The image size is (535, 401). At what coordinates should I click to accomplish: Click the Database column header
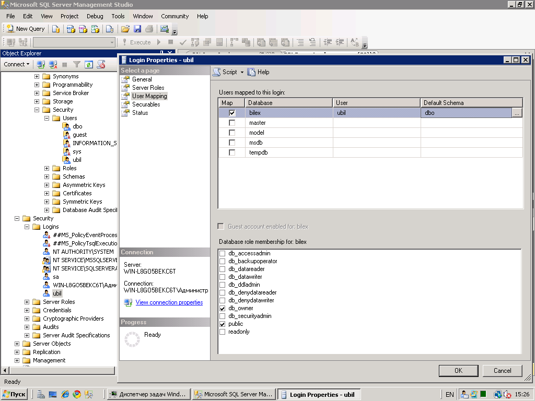tap(288, 103)
